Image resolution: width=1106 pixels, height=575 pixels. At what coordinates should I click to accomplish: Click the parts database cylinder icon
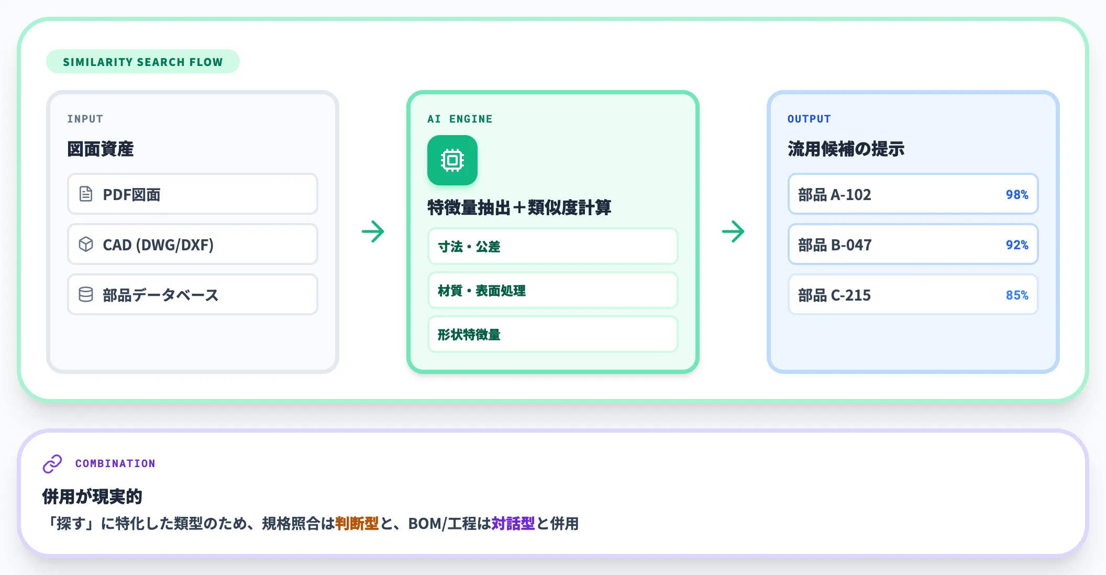(x=86, y=294)
